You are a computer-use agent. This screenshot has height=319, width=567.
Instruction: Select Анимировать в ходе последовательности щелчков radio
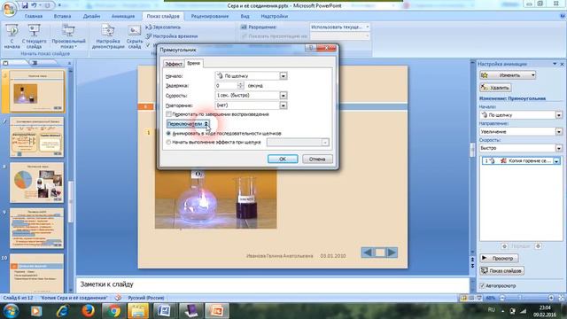pyautogui.click(x=168, y=134)
